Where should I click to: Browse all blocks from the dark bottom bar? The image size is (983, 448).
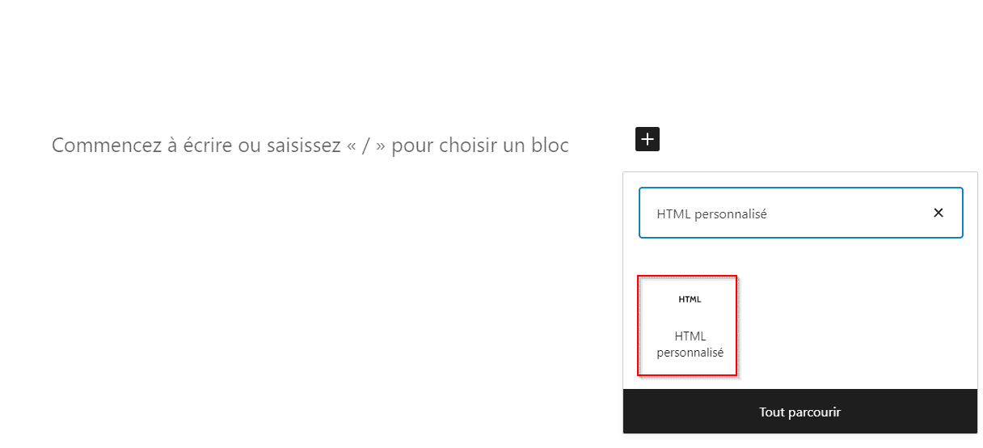(799, 412)
